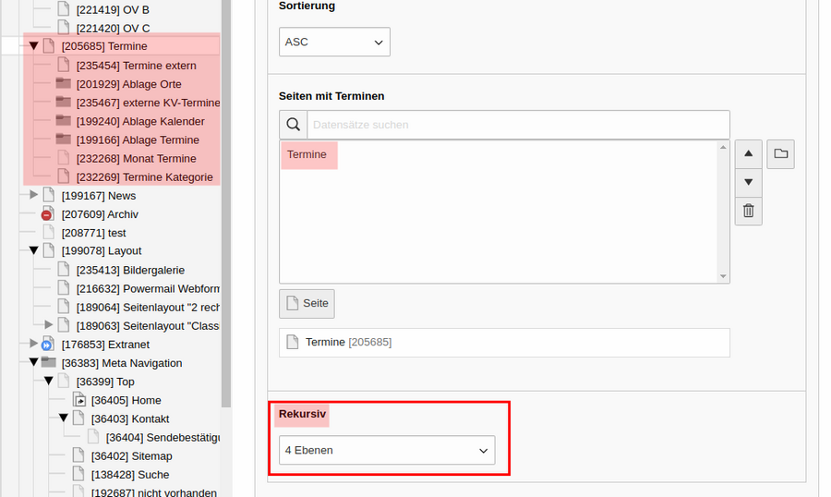Click the page icon of [138428] Suche

[78, 474]
